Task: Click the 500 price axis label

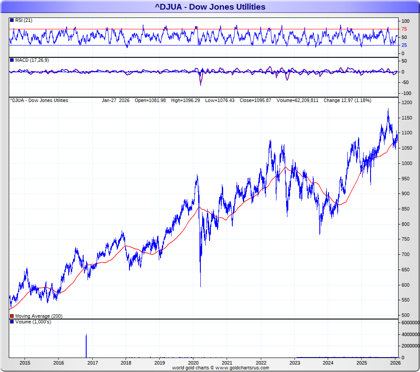Action: coord(406,316)
